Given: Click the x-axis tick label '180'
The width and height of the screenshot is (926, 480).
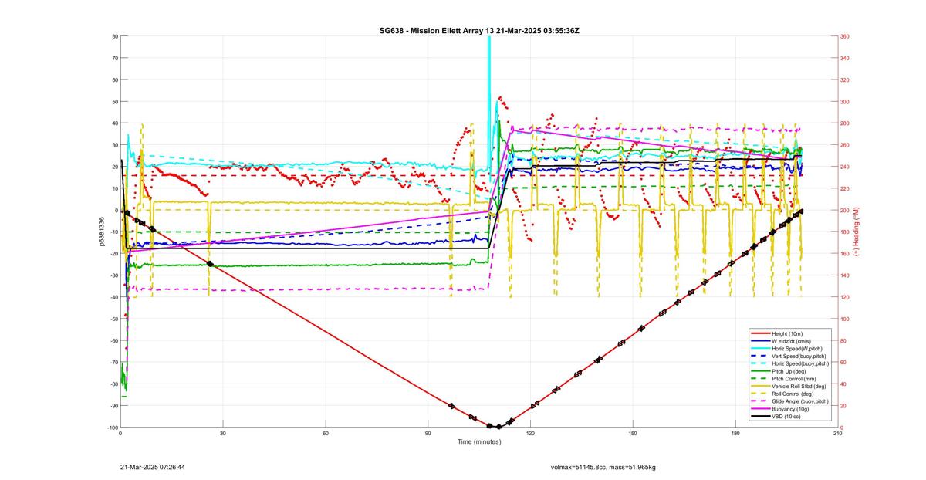Looking at the screenshot, I should (x=735, y=433).
